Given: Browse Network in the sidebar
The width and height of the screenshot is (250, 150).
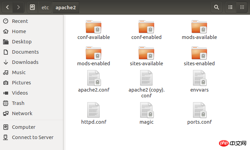Looking at the screenshot, I should (32, 113).
